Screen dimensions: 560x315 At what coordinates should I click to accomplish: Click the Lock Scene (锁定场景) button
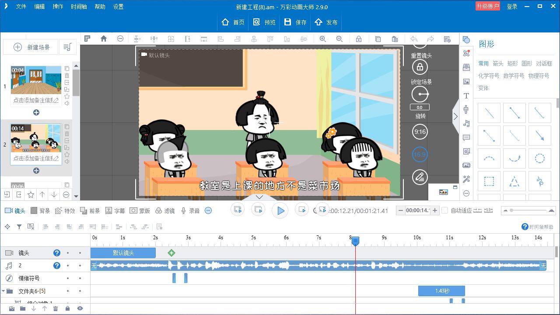tap(420, 67)
